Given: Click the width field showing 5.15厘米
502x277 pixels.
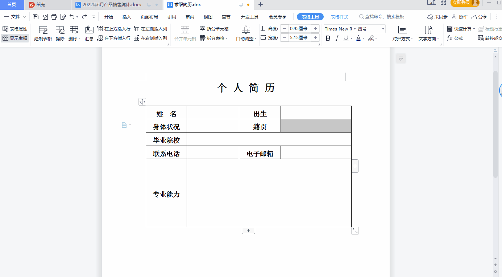Looking at the screenshot, I should pyautogui.click(x=300, y=38).
